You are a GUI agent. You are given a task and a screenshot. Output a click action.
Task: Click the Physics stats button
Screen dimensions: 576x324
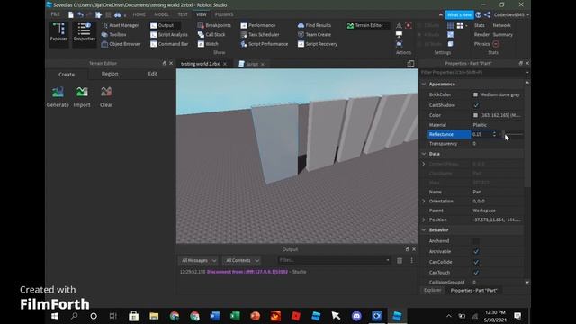point(482,44)
